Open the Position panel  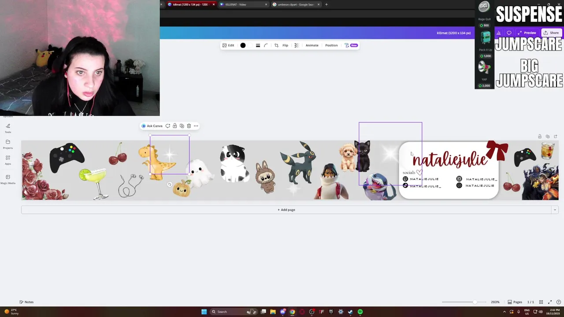click(331, 45)
